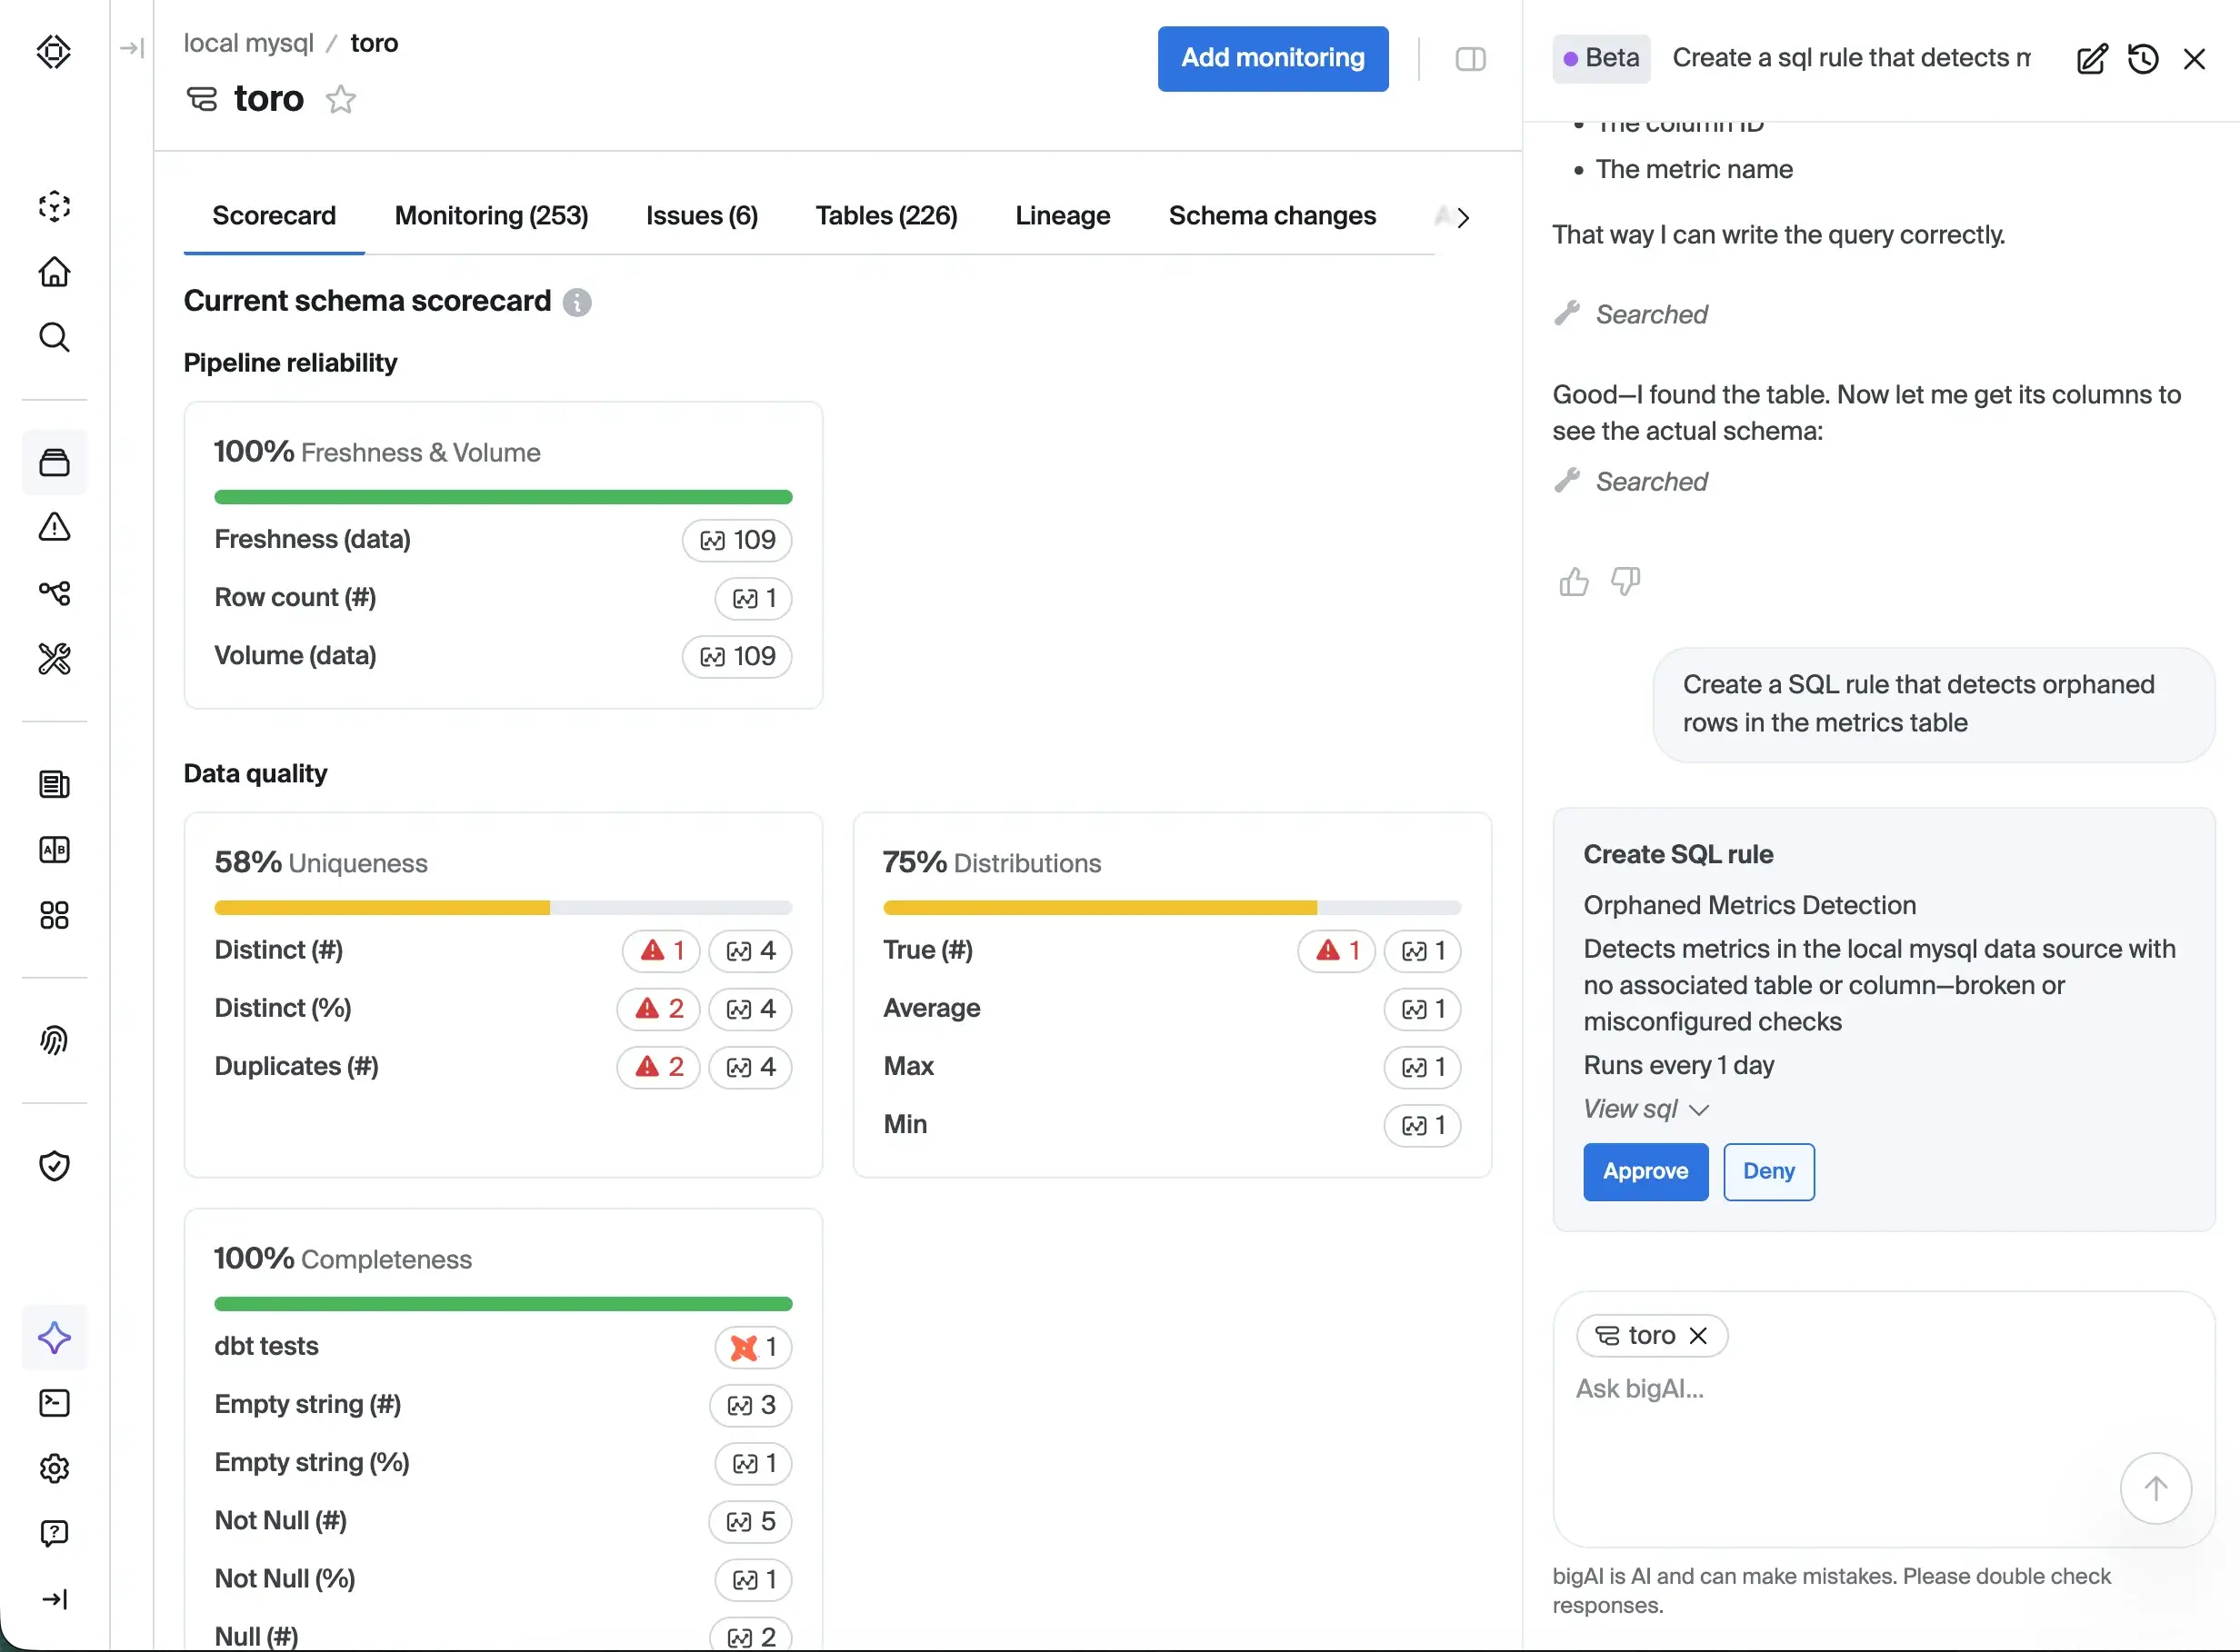Send message with the up-arrow button
Viewport: 2240px width, 1652px height.
[2156, 1488]
